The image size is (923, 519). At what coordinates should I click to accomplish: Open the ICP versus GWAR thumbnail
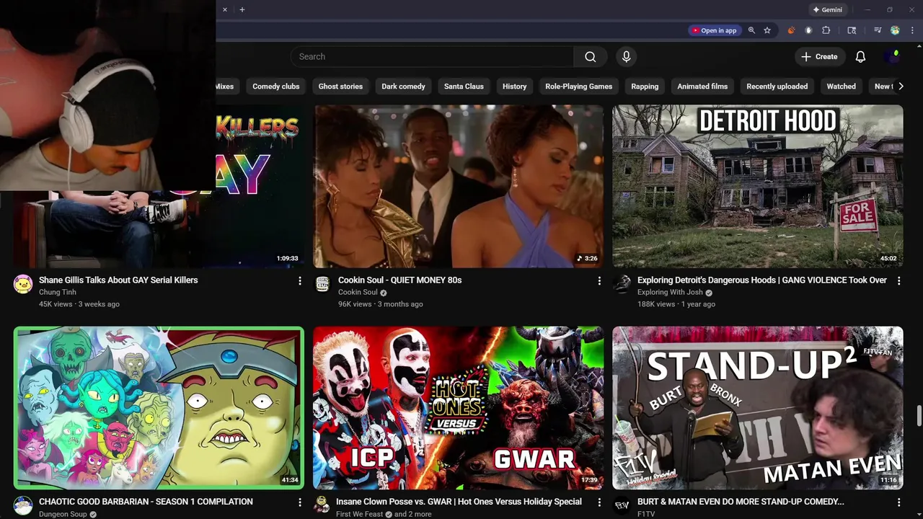tap(458, 408)
